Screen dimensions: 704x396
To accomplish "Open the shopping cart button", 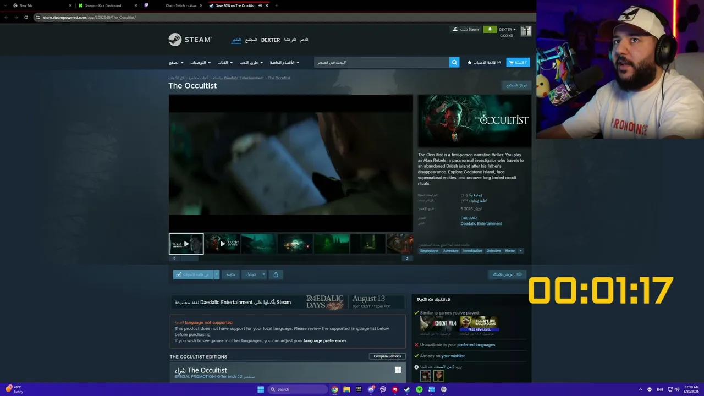I will [518, 62].
